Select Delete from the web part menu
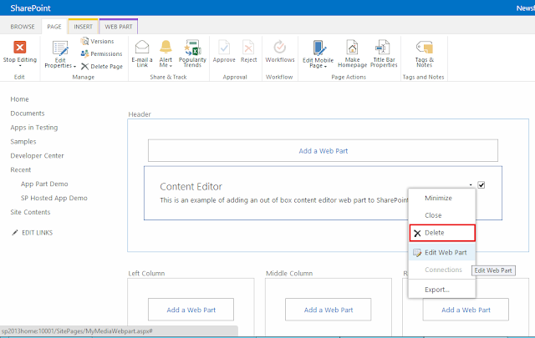 click(442, 233)
